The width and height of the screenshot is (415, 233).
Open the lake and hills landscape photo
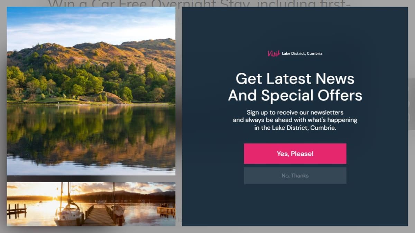(91, 91)
